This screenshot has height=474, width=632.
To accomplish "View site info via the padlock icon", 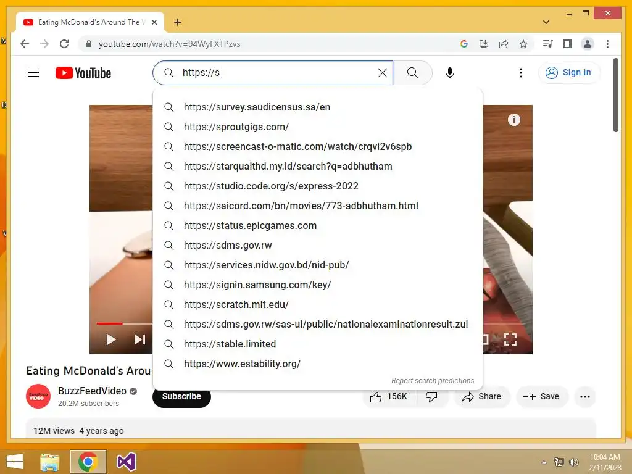I will pyautogui.click(x=89, y=44).
